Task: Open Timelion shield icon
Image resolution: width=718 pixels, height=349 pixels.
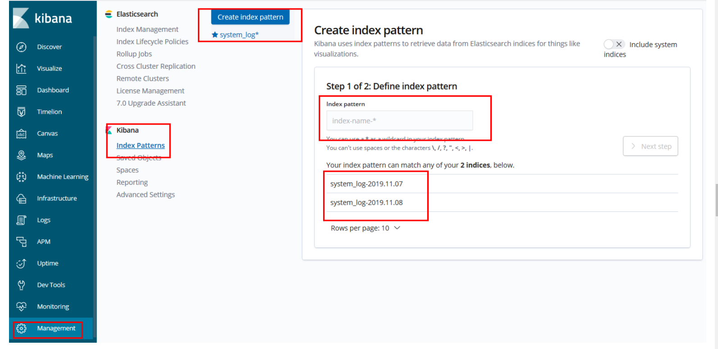Action: [x=21, y=112]
